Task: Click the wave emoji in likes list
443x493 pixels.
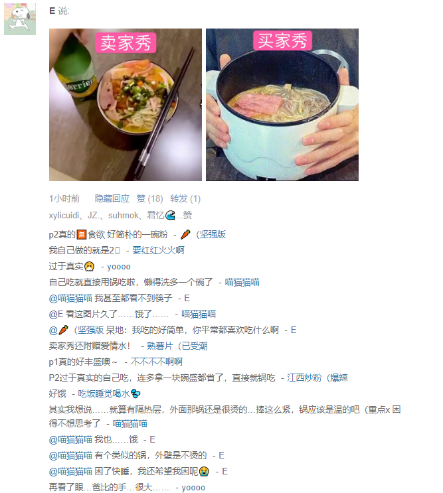Action: point(170,215)
